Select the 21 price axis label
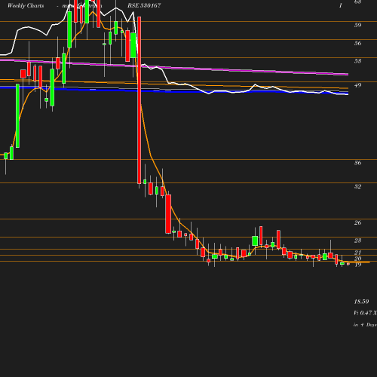 pyautogui.click(x=357, y=253)
